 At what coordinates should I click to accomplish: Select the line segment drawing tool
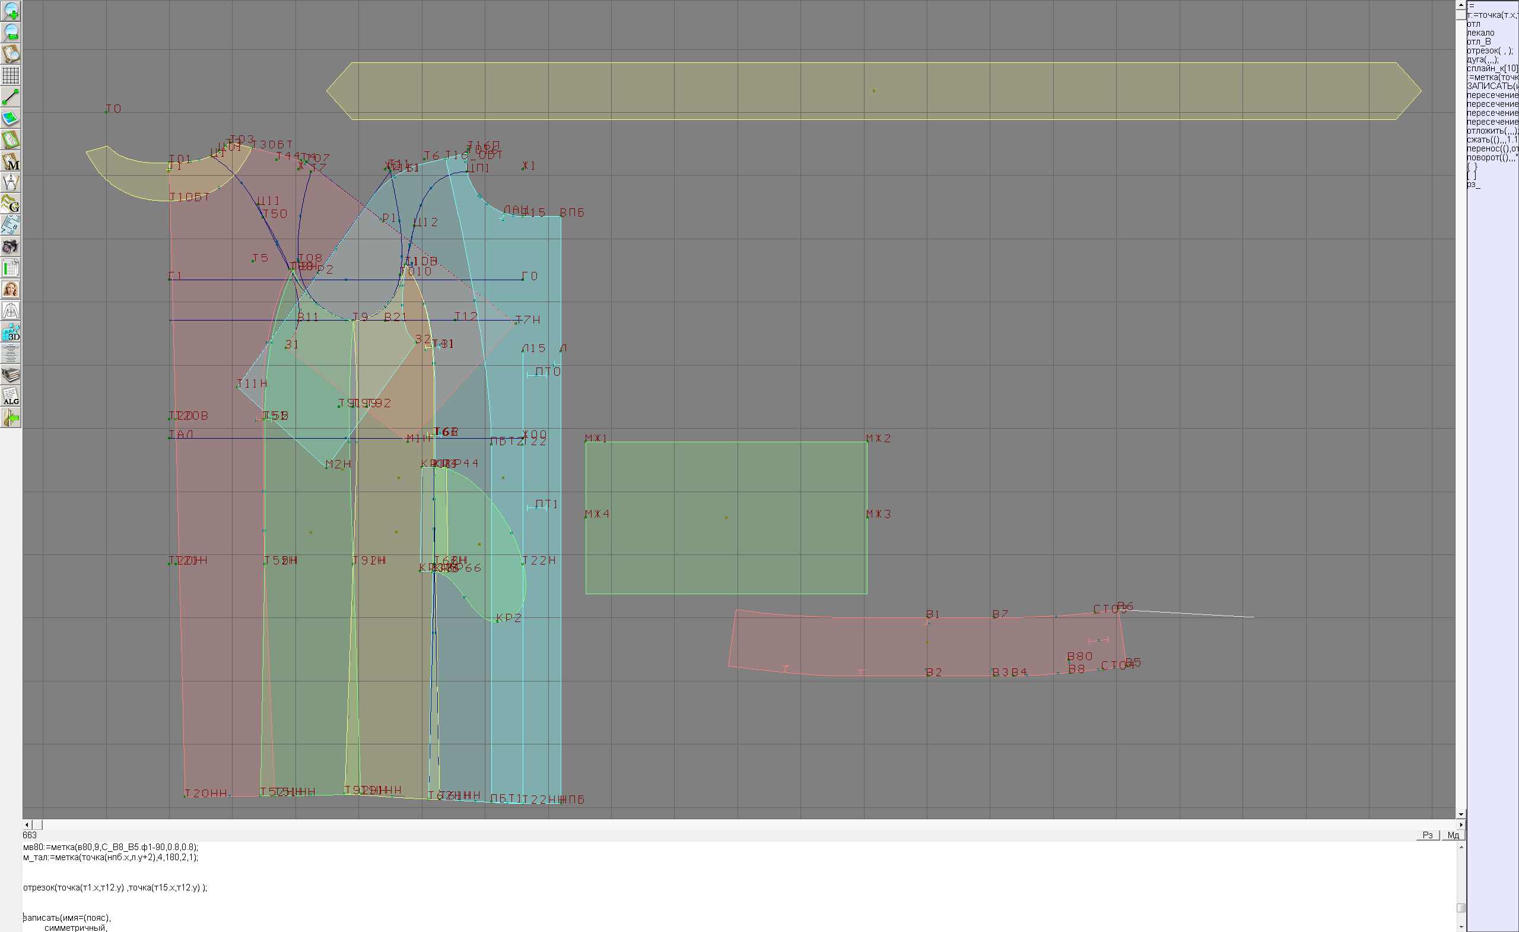point(11,97)
